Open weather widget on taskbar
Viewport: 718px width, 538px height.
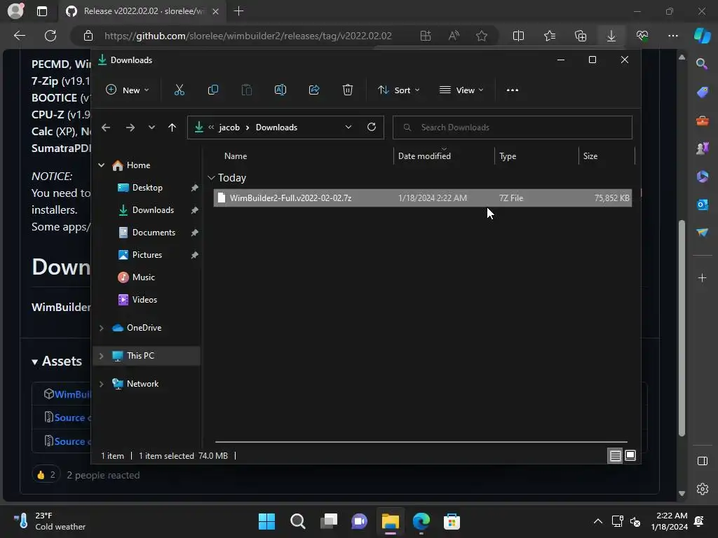pos(50,521)
